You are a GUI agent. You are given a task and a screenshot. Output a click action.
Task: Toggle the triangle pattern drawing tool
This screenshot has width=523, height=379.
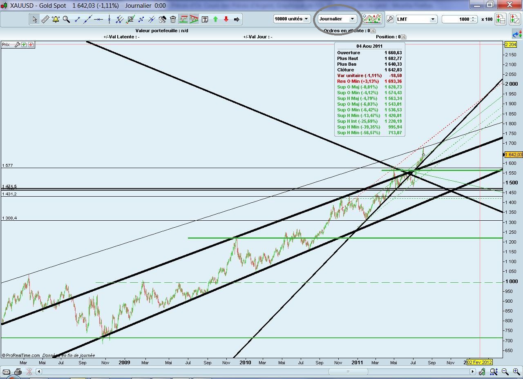click(x=194, y=19)
